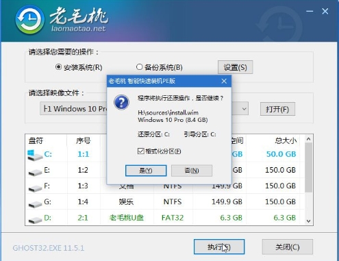Click the 关闭(C) close button
Image resolution: width=339 pixels, height=261 pixels.
point(288,247)
